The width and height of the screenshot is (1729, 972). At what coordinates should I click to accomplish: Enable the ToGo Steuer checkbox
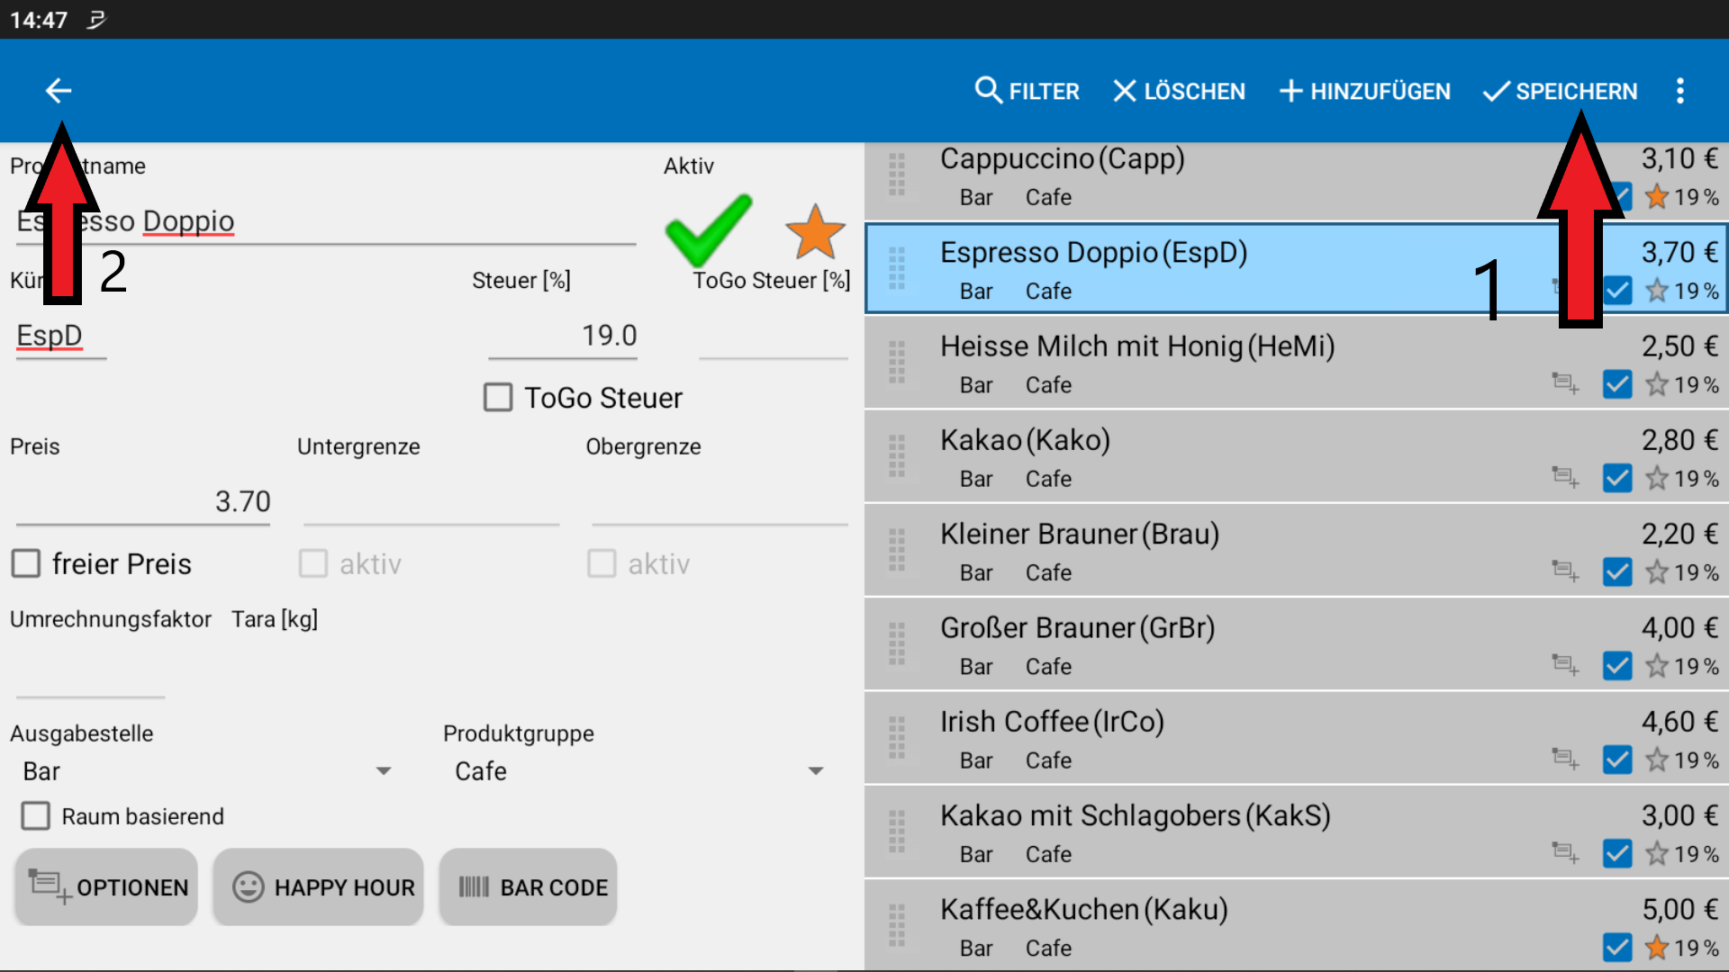coord(498,397)
